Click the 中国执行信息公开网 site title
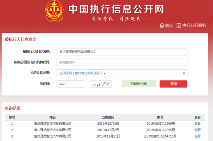 click(x=116, y=9)
